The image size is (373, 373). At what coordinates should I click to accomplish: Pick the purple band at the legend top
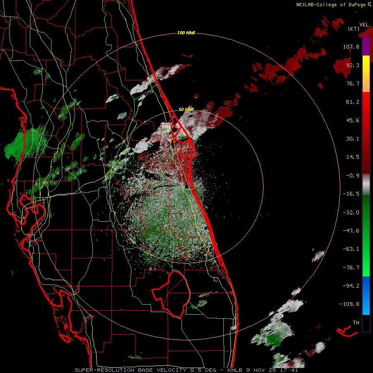click(366, 46)
